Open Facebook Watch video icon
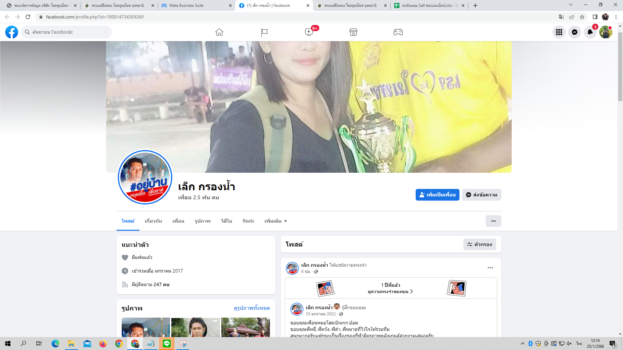623x350 pixels. click(x=309, y=32)
